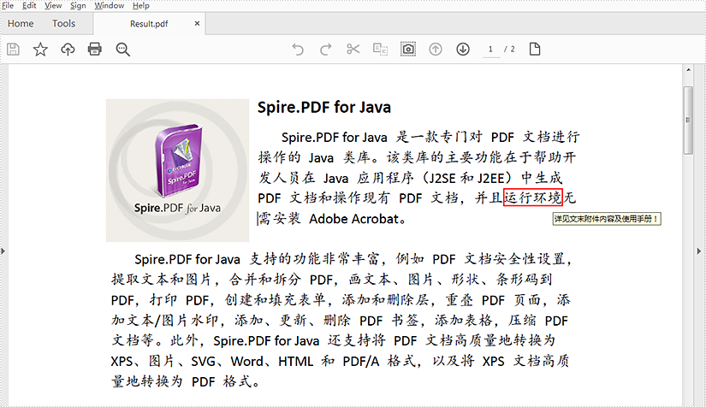The image size is (706, 407).
Task: Expand the right tools pane arrow
Action: [699, 251]
